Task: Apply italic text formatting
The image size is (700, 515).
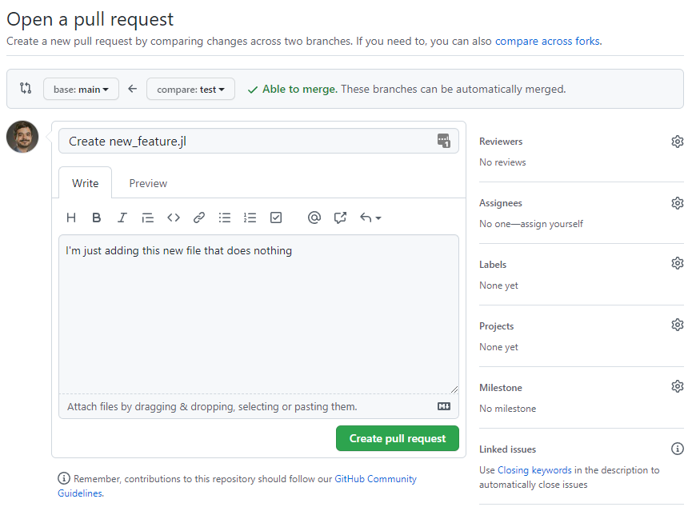Action: [x=122, y=218]
